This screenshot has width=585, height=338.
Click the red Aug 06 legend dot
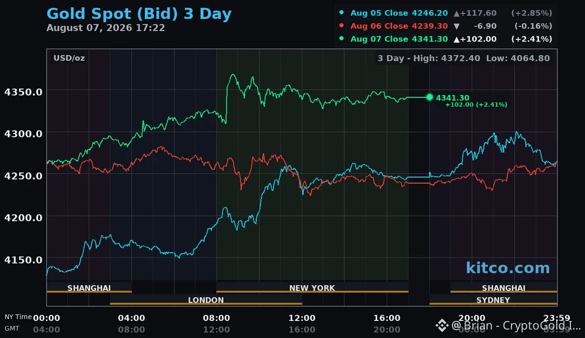pyautogui.click(x=342, y=26)
